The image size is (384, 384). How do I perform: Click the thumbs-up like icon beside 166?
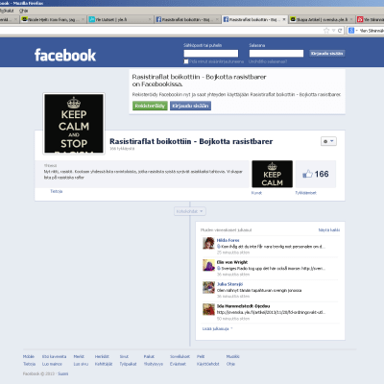pyautogui.click(x=307, y=174)
